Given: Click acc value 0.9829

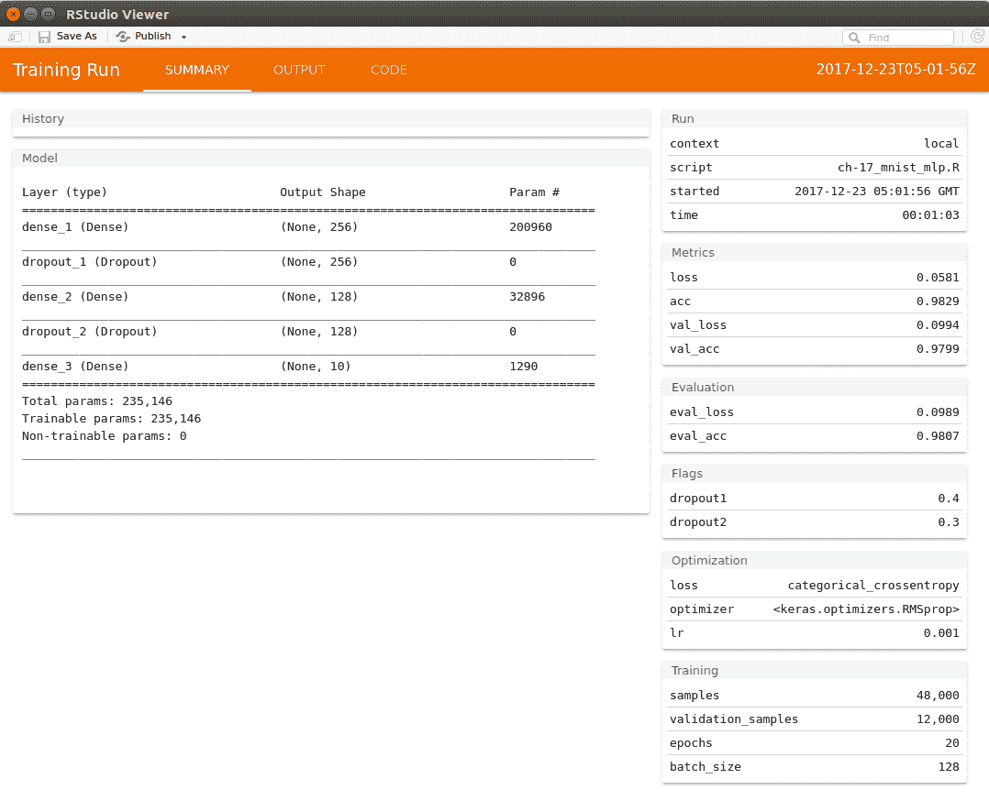Looking at the screenshot, I should pyautogui.click(x=938, y=302).
